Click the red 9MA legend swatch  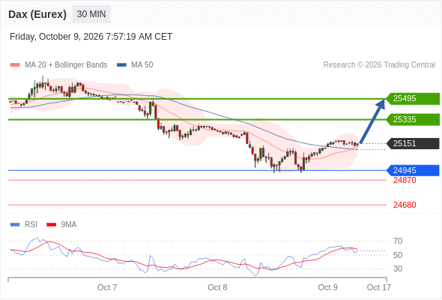tap(51, 225)
